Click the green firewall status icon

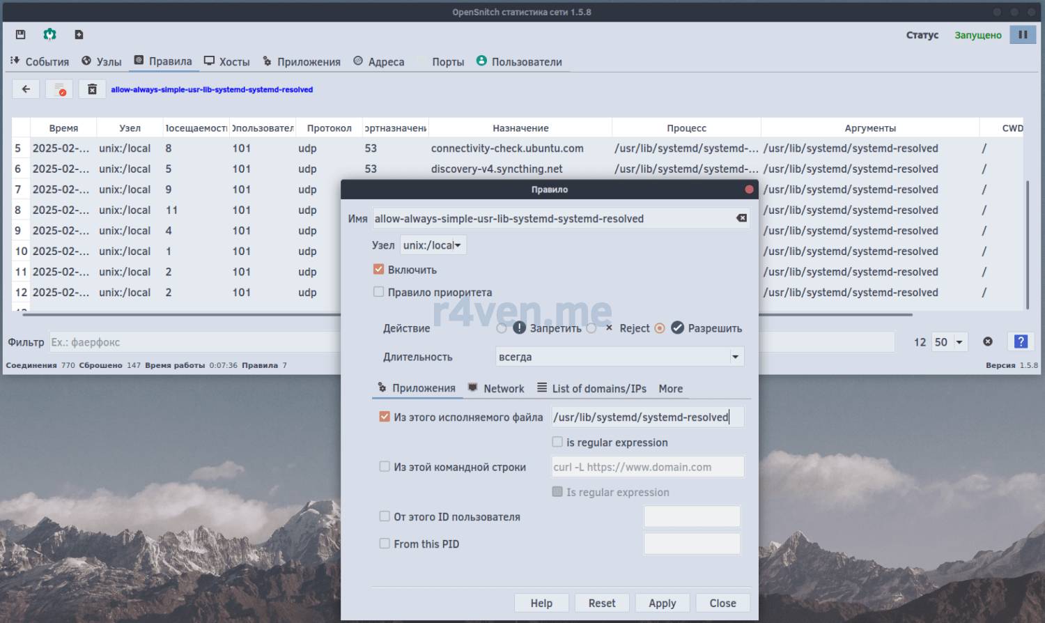tap(49, 34)
